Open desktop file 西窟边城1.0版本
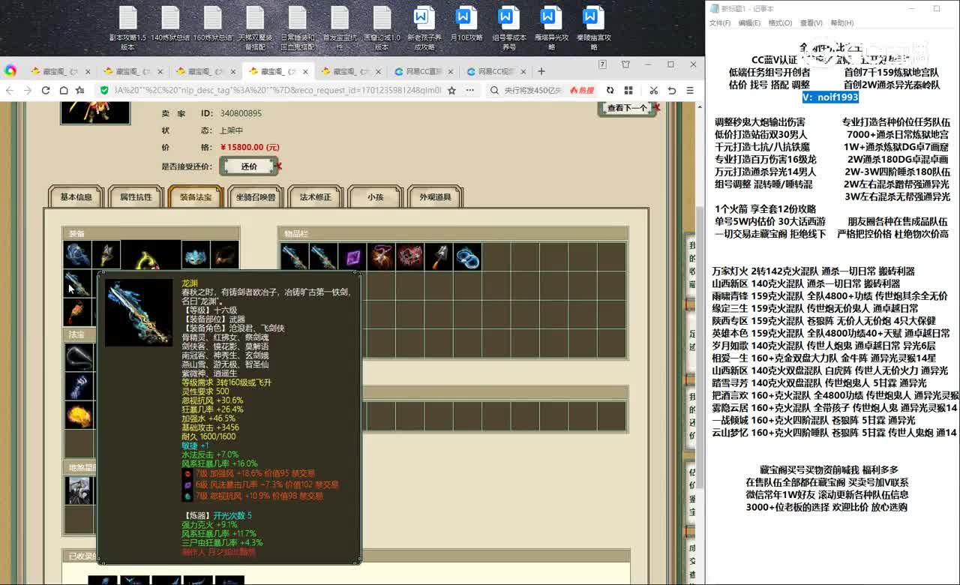The width and height of the screenshot is (960, 585). (x=382, y=28)
